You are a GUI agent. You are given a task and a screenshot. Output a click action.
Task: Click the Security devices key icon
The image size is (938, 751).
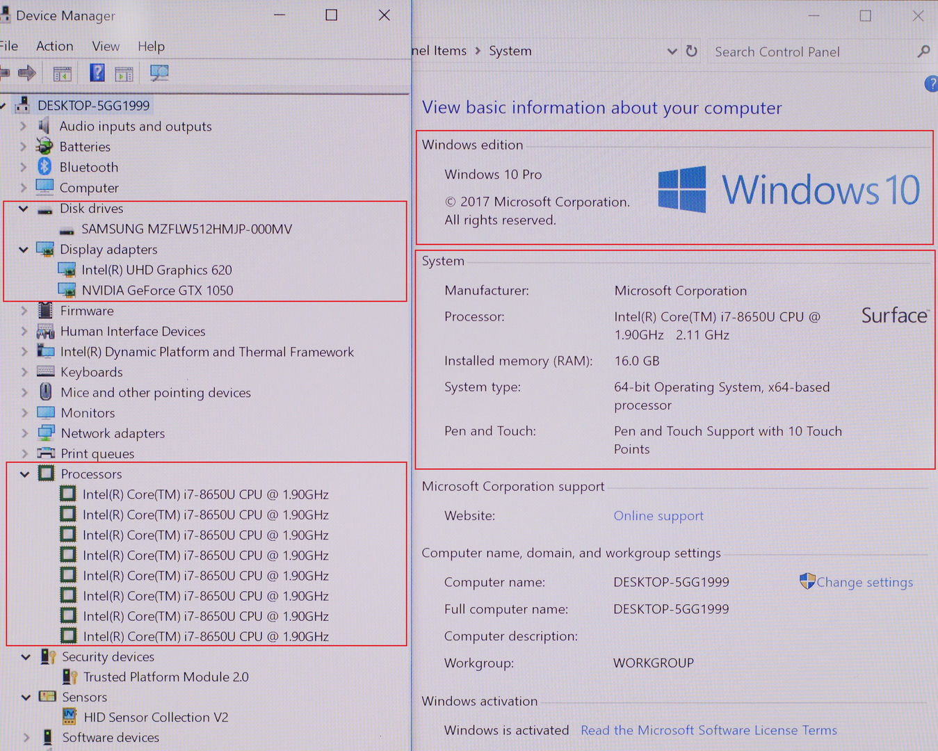48,656
